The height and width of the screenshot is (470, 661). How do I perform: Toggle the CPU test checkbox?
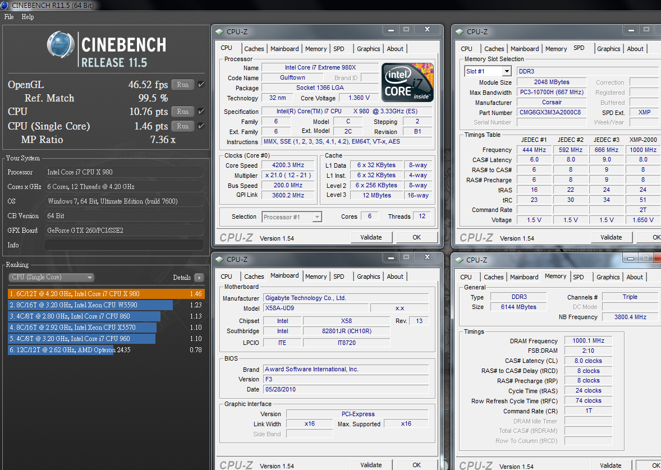click(x=201, y=112)
